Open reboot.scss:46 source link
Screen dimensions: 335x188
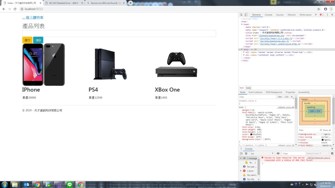286,107
